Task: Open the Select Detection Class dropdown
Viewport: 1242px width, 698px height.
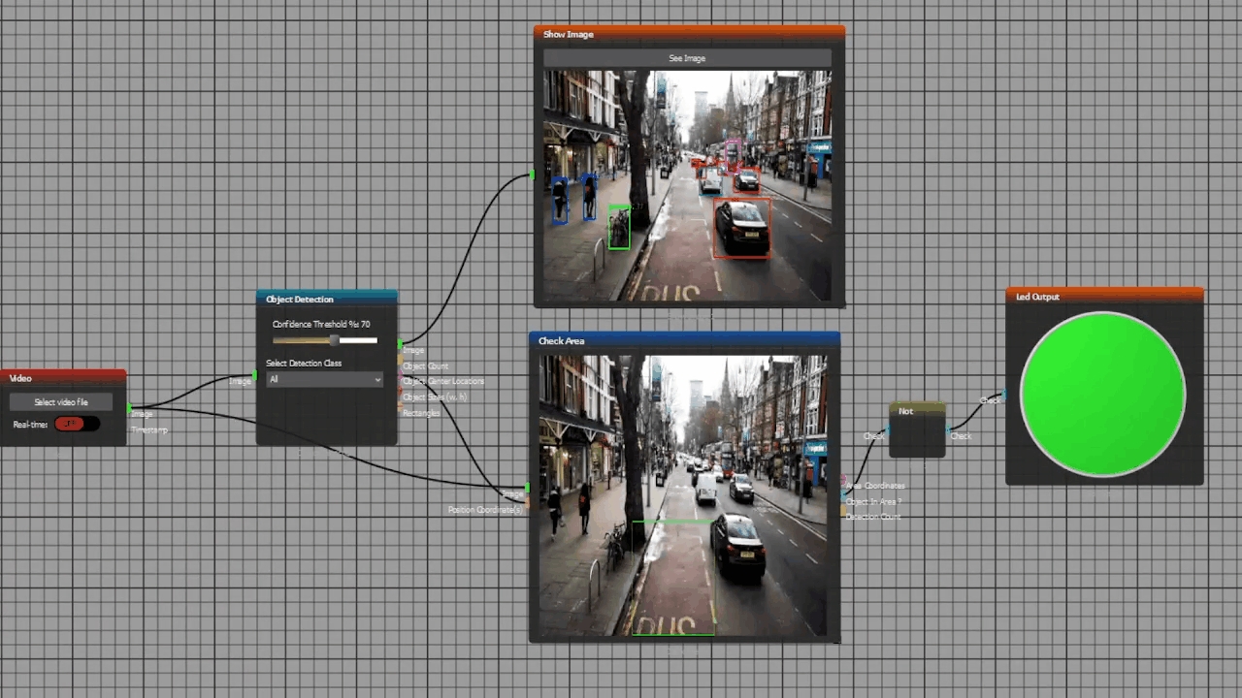Action: 325,379
